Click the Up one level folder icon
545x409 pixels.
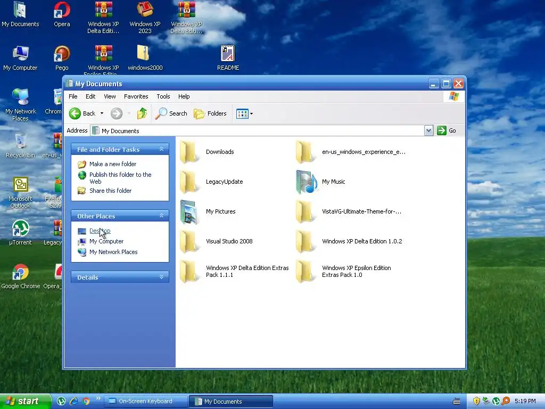(142, 113)
